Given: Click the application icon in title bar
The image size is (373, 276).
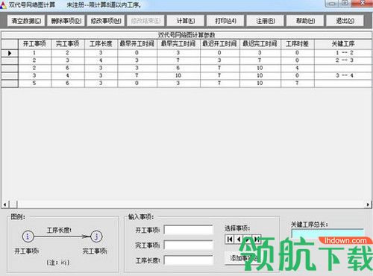Looking at the screenshot, I should point(3,4).
